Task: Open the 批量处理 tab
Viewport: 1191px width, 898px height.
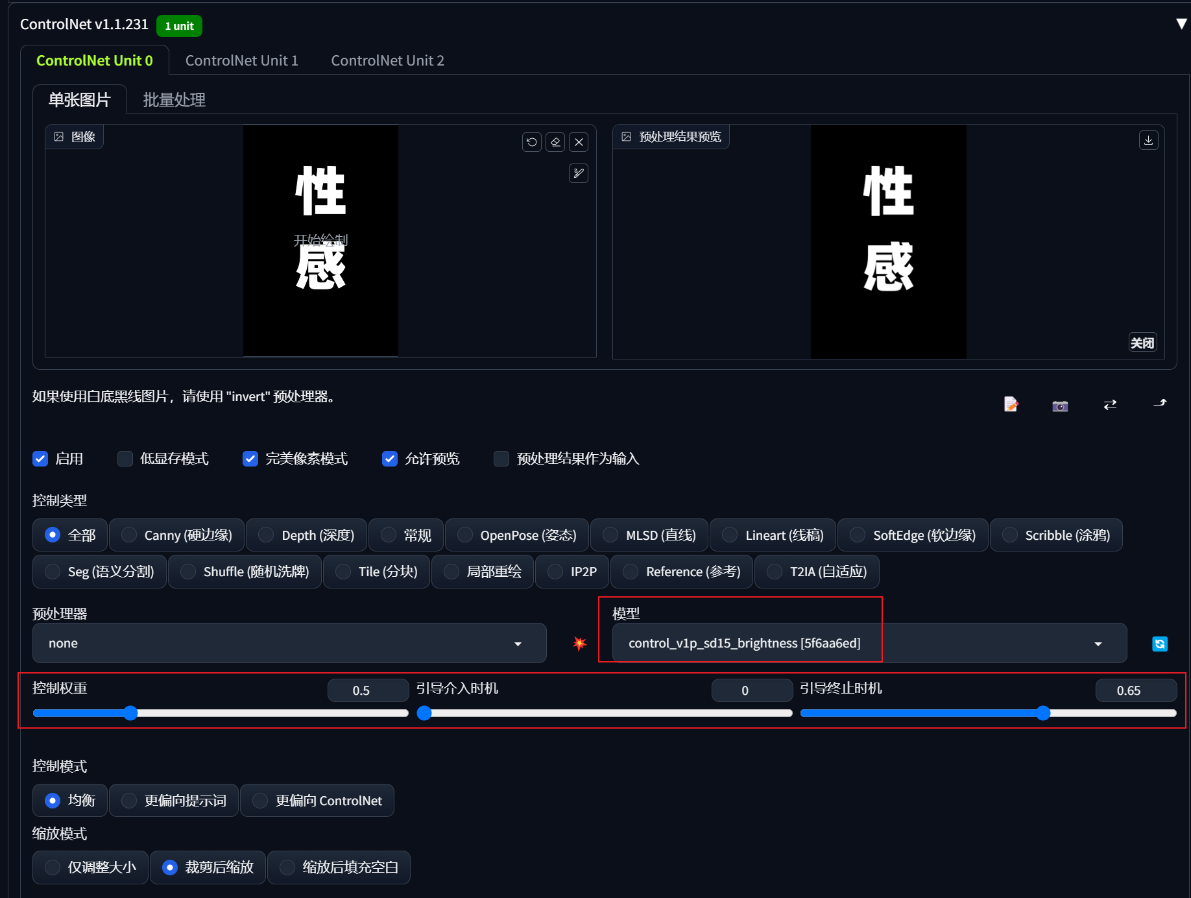Action: (174, 100)
